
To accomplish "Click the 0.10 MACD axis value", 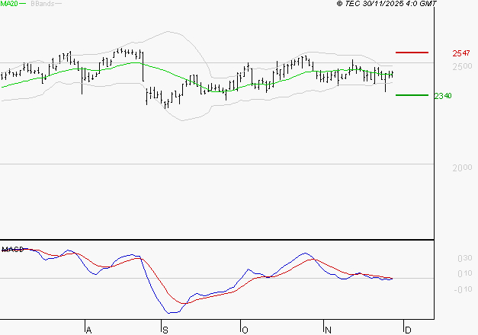I will [x=464, y=273].
